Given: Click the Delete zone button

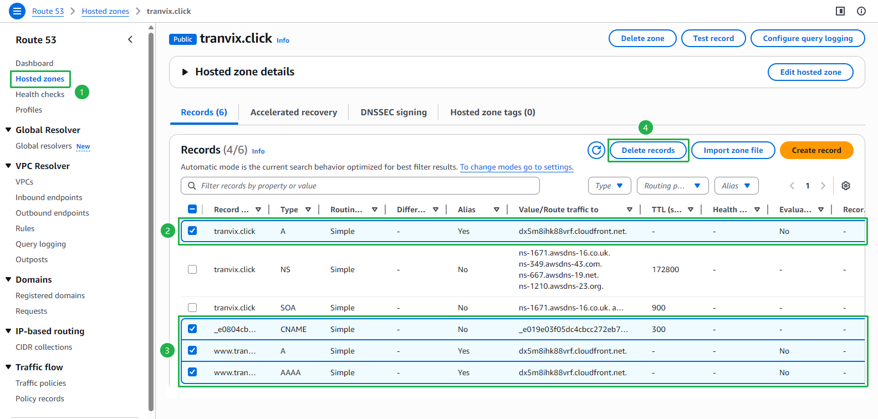Looking at the screenshot, I should coord(642,38).
